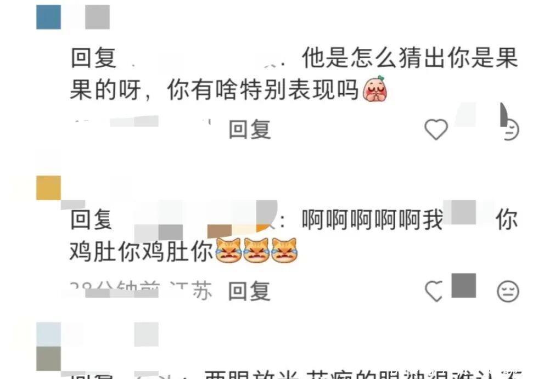Image resolution: width=555 pixels, height=379 pixels.
Task: Open the blue avatar's profile
Action: pos(48,17)
